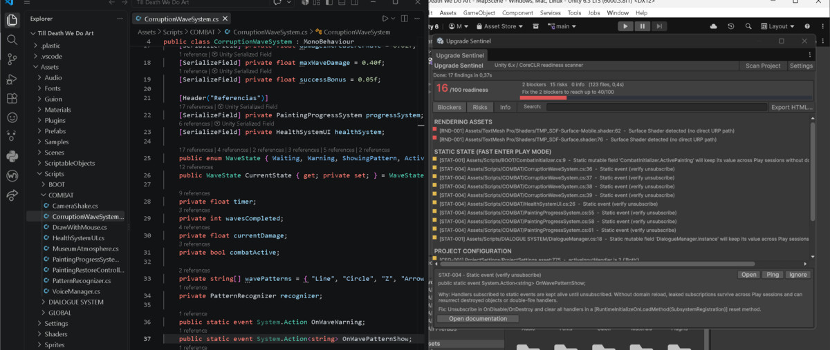
Task: Click the circled W icon in activity bar
Action: click(12, 176)
